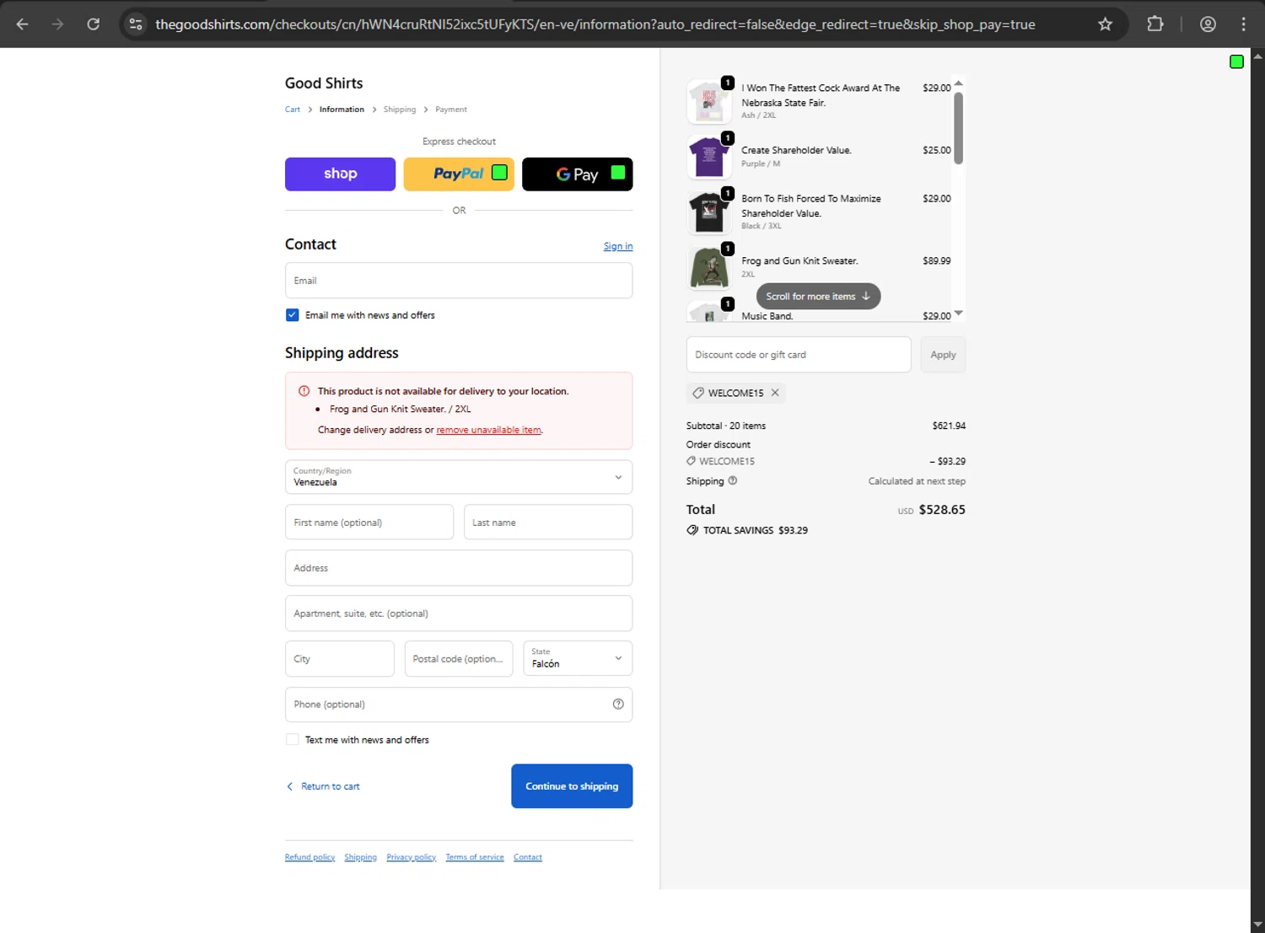Open the State dropdown showing Falcón
Image resolution: width=1265 pixels, height=933 pixels.
pyautogui.click(x=578, y=658)
